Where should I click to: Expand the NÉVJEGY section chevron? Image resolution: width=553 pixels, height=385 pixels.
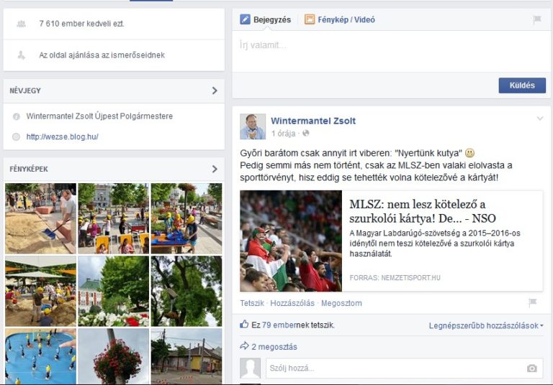tap(215, 91)
